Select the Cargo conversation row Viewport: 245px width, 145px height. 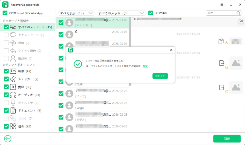tap(92, 105)
